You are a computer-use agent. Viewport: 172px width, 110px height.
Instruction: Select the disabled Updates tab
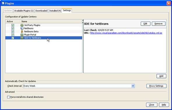coord(8,10)
